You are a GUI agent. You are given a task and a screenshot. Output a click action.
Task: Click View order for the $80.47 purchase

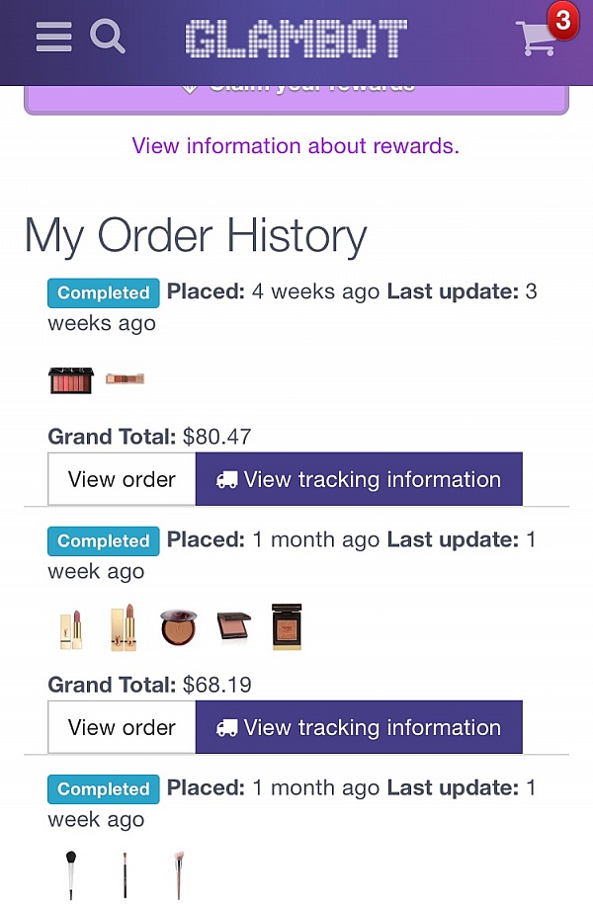click(121, 478)
